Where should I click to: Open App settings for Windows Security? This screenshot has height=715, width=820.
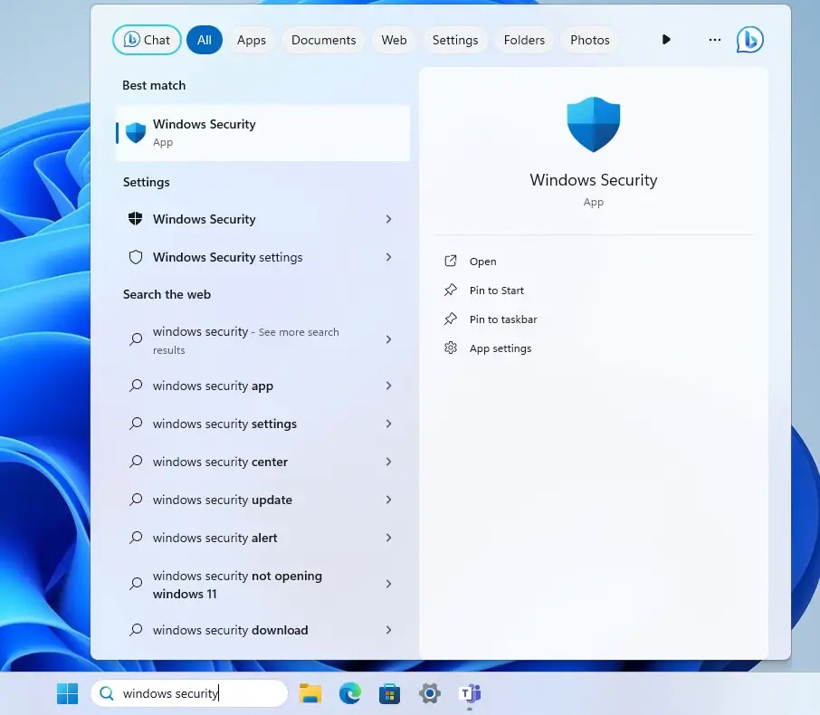(500, 348)
